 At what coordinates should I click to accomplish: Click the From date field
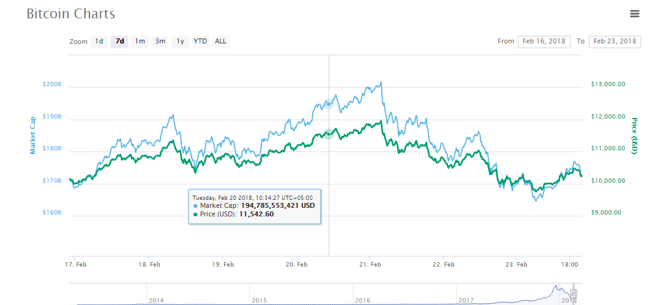(x=543, y=42)
